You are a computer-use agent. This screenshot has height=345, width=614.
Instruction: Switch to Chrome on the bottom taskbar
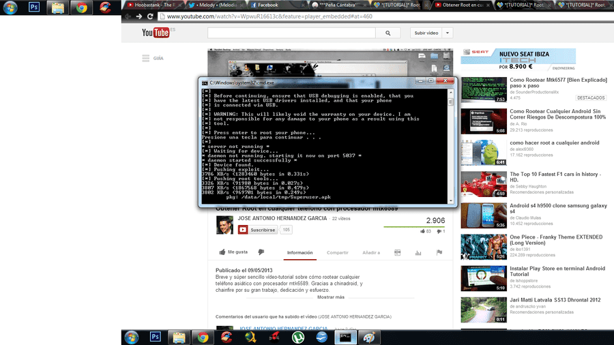tap(203, 337)
